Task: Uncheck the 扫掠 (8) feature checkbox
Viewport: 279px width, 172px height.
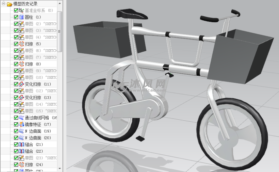Action: coord(16,64)
